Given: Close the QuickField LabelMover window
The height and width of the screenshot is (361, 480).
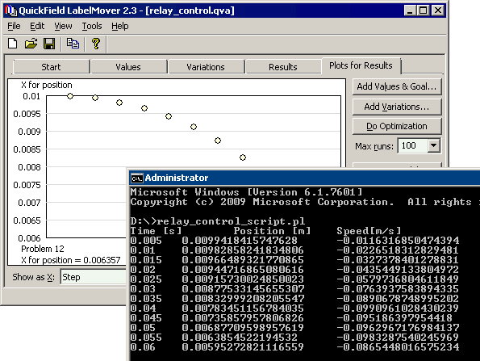Looking at the screenshot, I should tap(438, 10).
